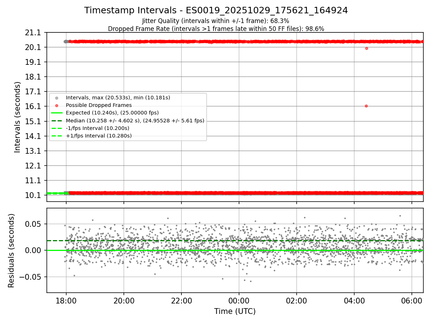Click the solid green line sample beside Expected
This screenshot has height=324, width=432.
[x=57, y=113]
